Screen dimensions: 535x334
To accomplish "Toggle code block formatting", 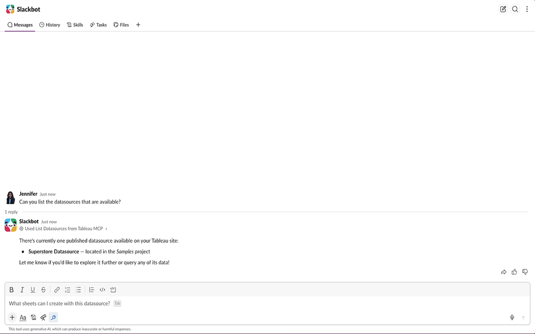I will pos(113,290).
